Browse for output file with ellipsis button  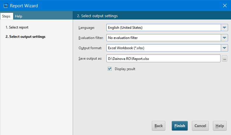(x=225, y=58)
